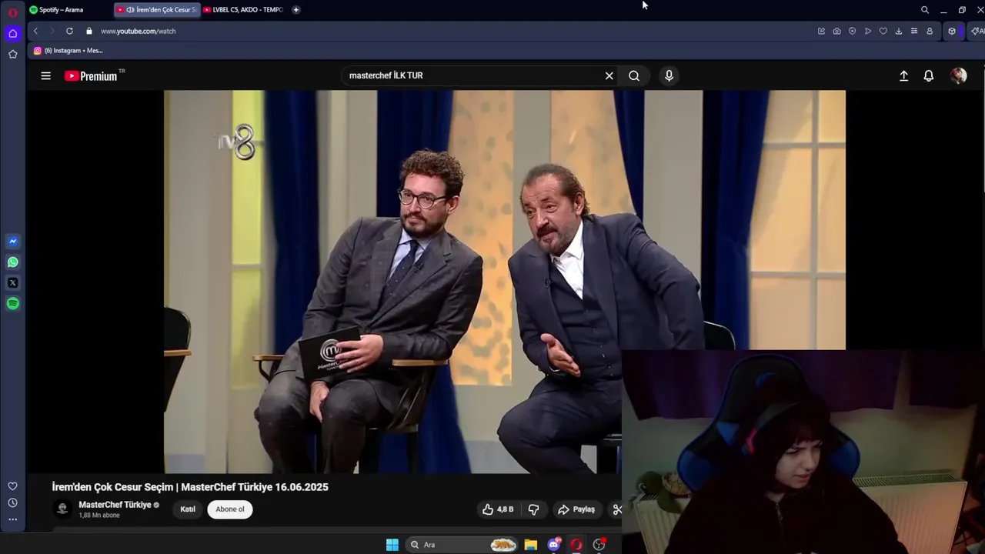985x554 pixels.
Task: Open YouTube notifications bell
Action: pyautogui.click(x=929, y=75)
